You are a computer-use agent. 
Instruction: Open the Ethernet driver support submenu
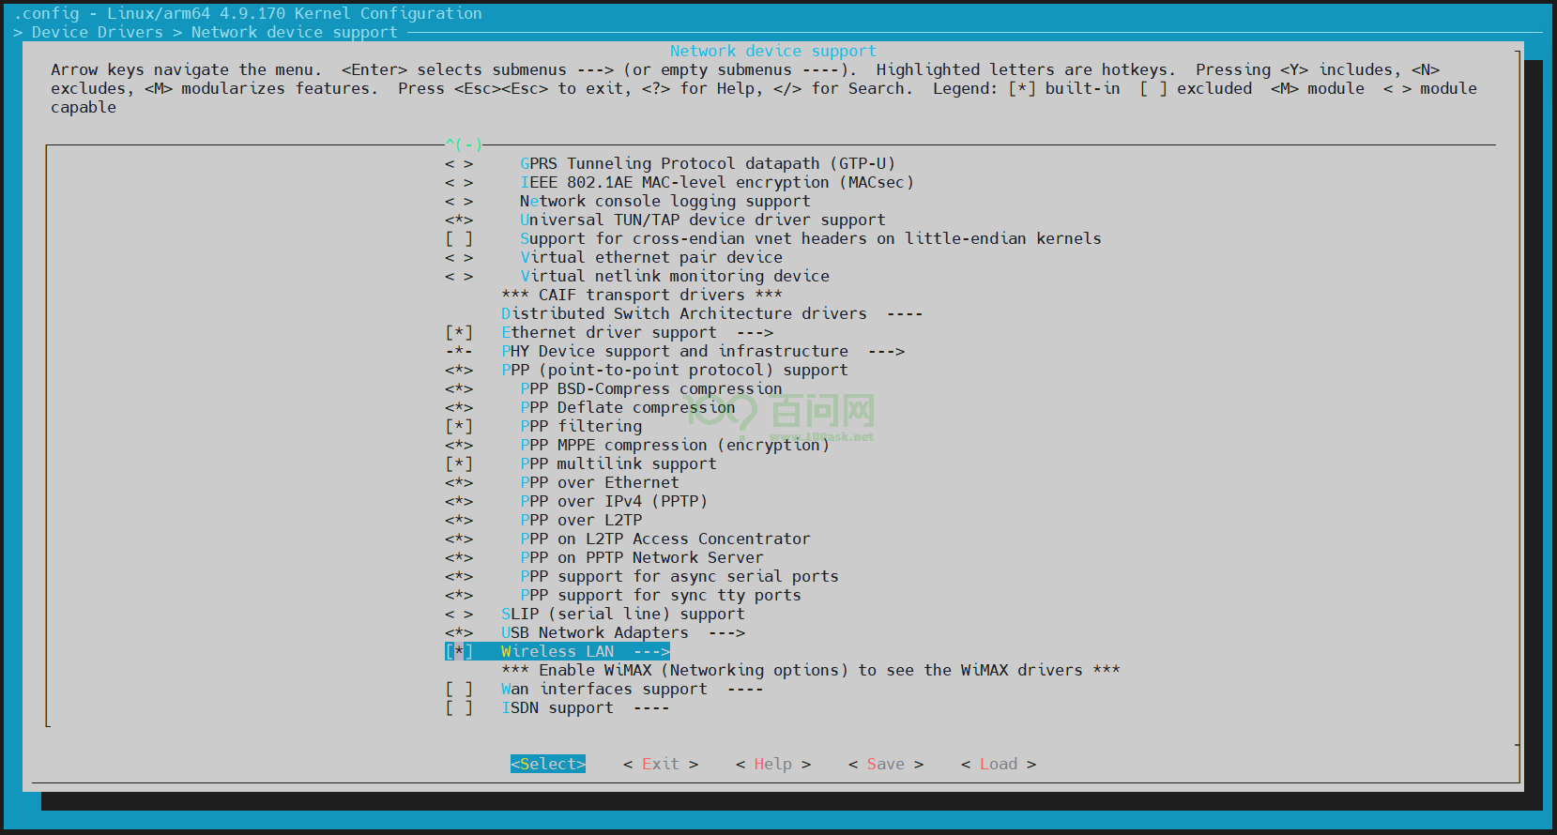(636, 332)
